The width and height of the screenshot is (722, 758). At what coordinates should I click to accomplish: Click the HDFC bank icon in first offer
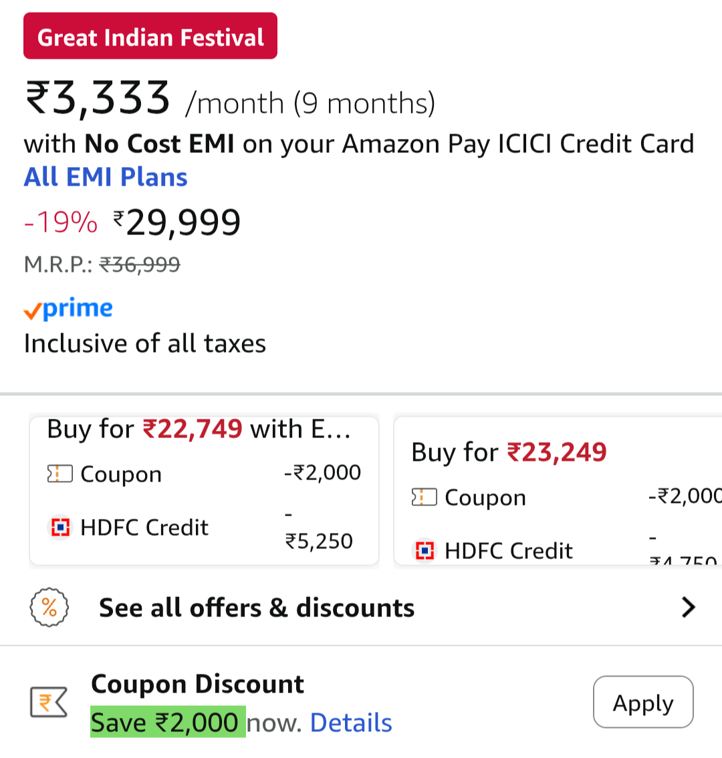[x=60, y=528]
